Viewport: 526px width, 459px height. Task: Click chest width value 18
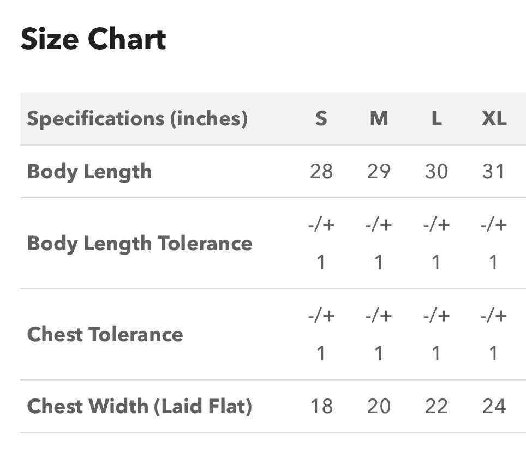click(321, 407)
